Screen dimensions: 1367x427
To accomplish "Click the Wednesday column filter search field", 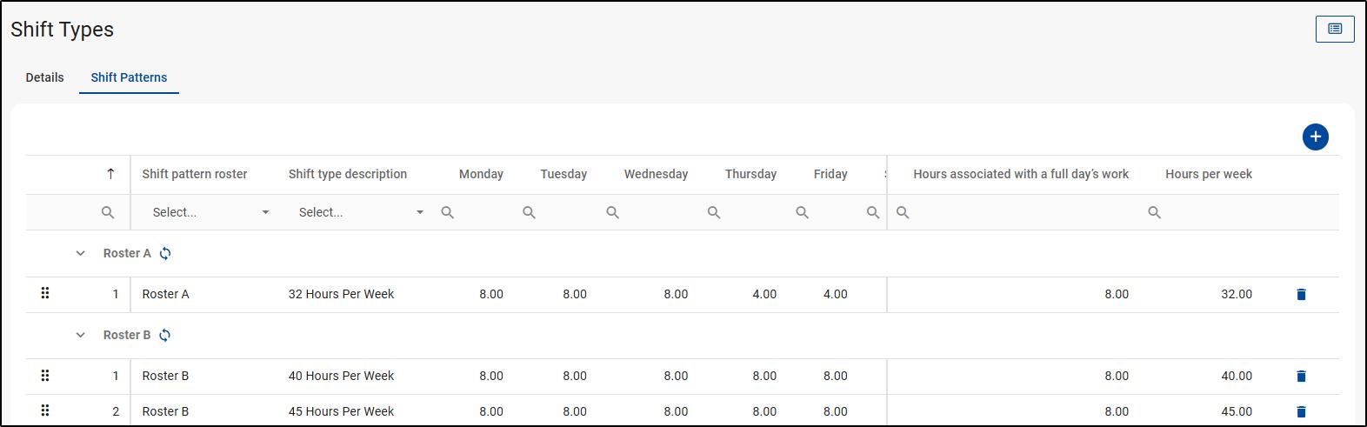I will 652,212.
